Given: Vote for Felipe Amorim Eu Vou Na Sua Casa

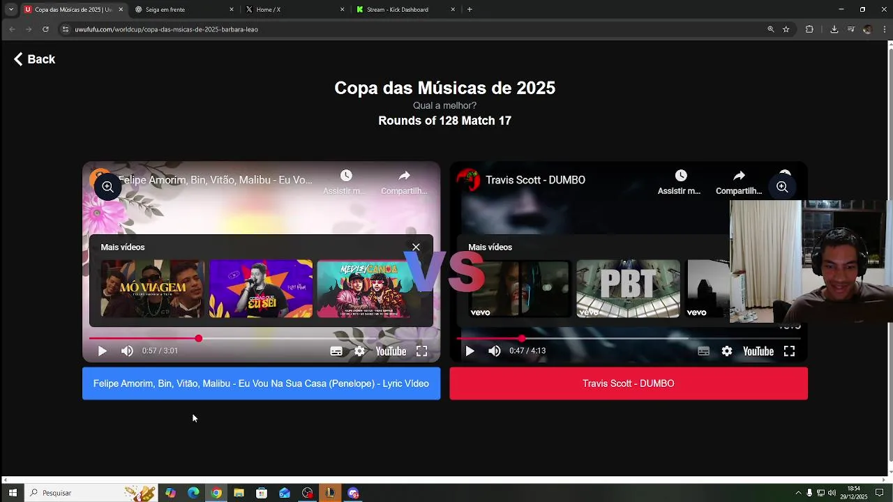Looking at the screenshot, I should [x=261, y=383].
